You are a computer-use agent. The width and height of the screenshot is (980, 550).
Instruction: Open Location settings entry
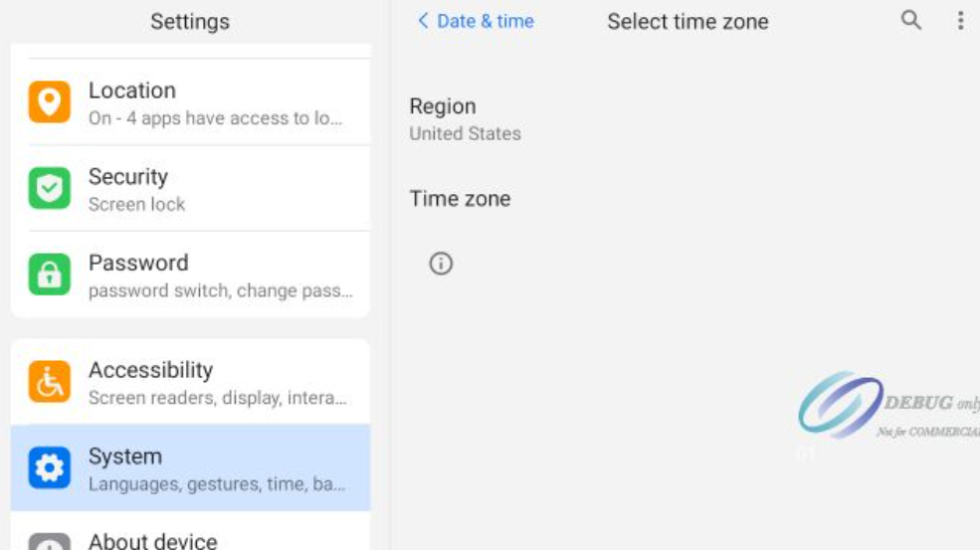215,102
